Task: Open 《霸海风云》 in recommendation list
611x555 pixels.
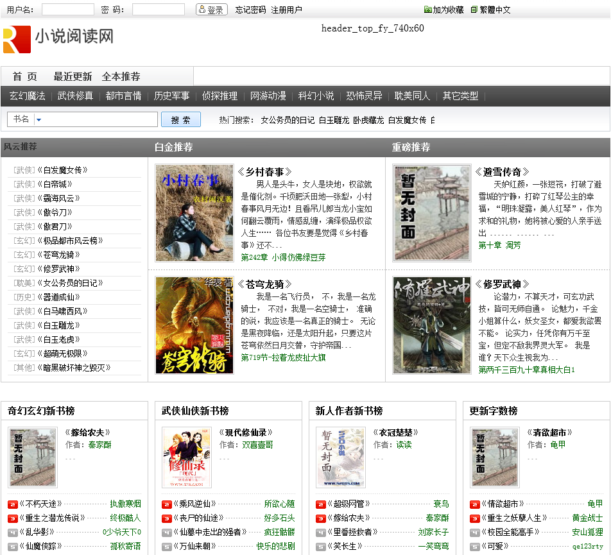Action: coord(58,198)
